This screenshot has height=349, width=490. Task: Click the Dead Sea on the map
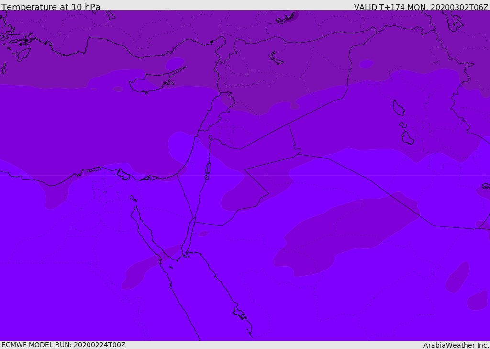point(208,169)
